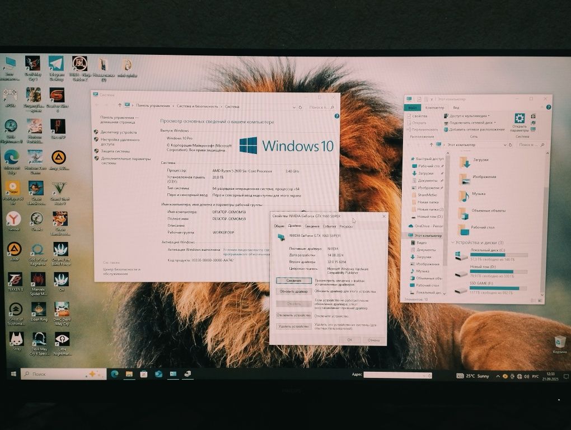Open Outlook from the taskbar
This screenshot has height=430, width=571.
coord(158,374)
